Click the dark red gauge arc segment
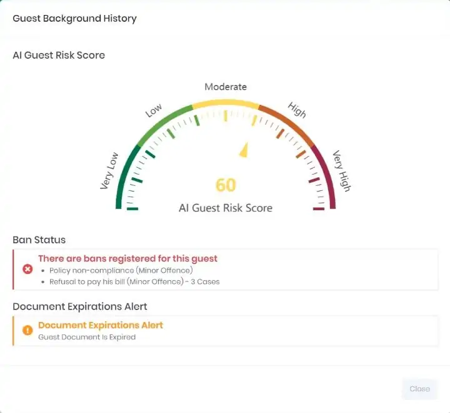450x413 pixels. click(326, 172)
